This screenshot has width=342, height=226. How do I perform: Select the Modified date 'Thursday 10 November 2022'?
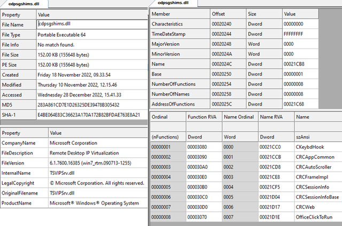pos(77,85)
